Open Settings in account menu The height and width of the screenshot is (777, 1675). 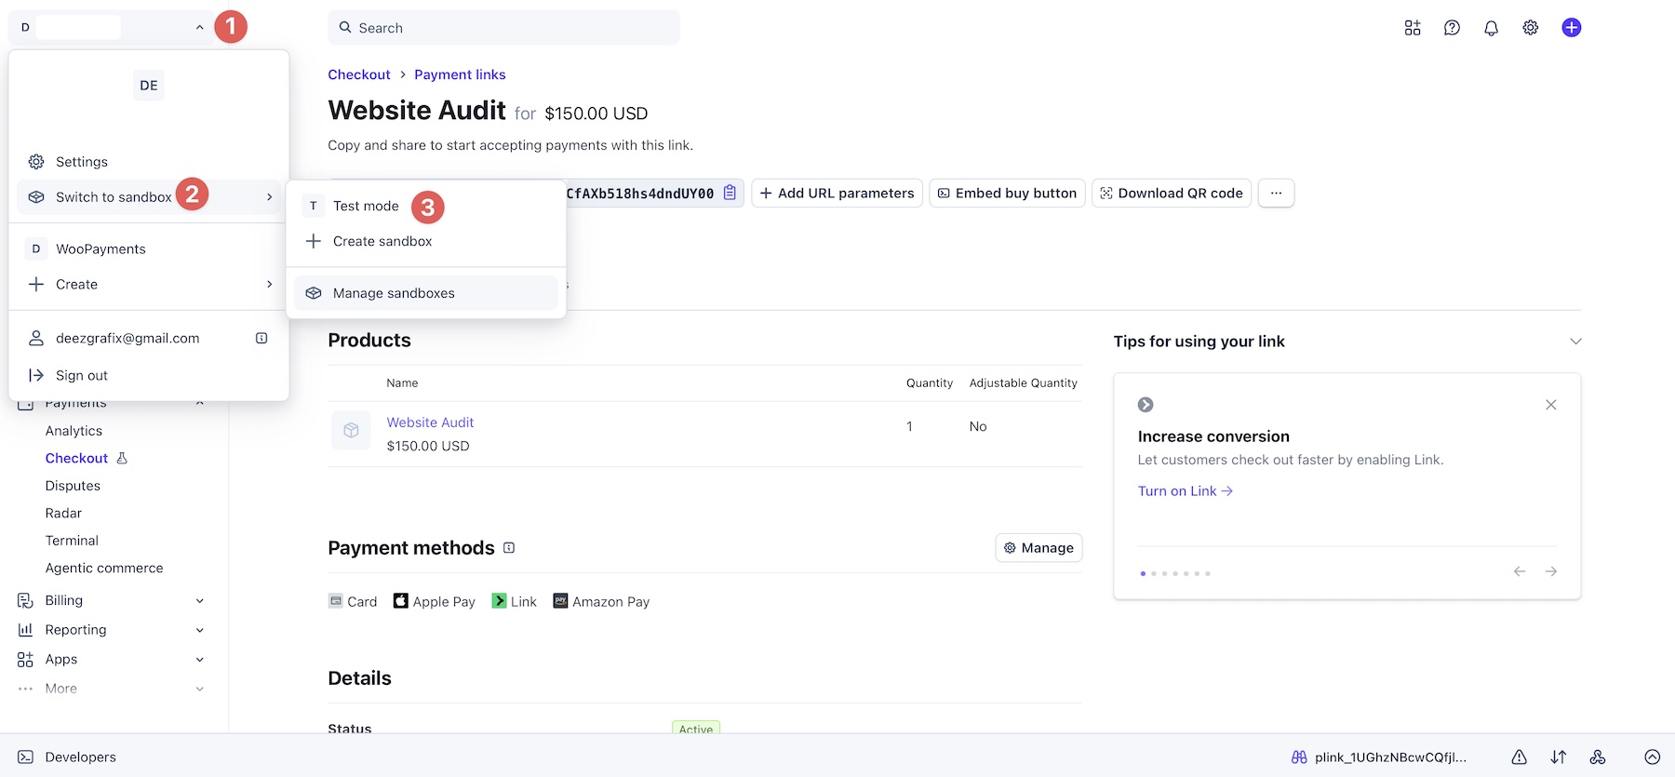coord(149,162)
